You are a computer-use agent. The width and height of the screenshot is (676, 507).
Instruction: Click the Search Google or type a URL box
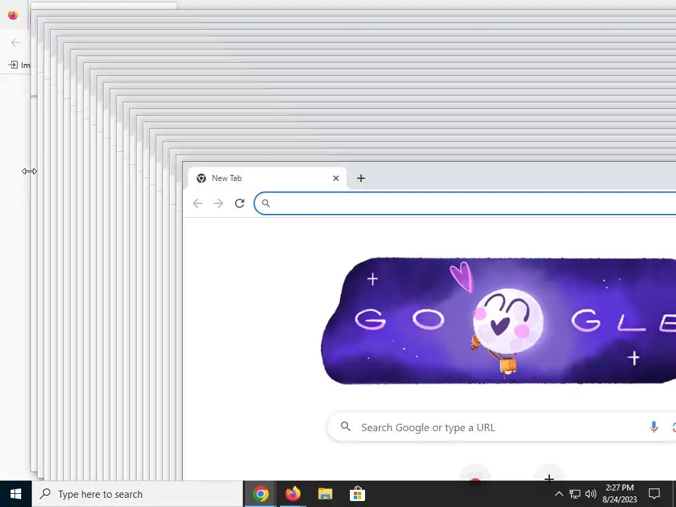pos(502,427)
